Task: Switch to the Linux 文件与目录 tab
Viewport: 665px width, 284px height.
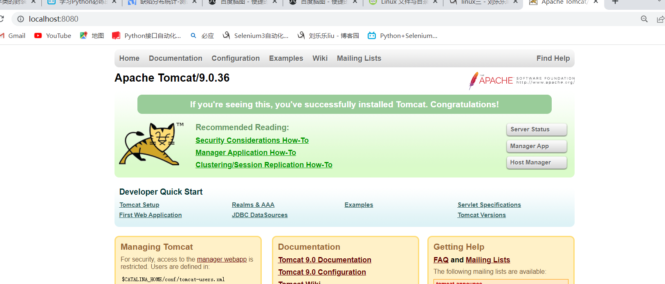Action: 403,2
